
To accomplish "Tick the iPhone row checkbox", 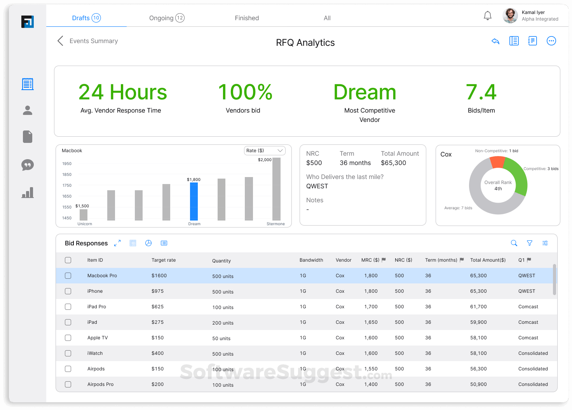I will pyautogui.click(x=68, y=291).
